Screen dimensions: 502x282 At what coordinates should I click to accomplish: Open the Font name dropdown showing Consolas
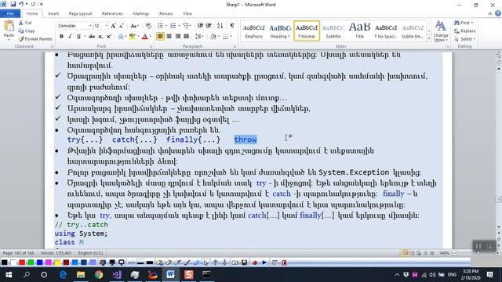[x=91, y=26]
